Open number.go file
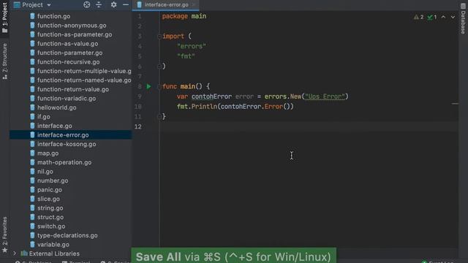 [53, 180]
